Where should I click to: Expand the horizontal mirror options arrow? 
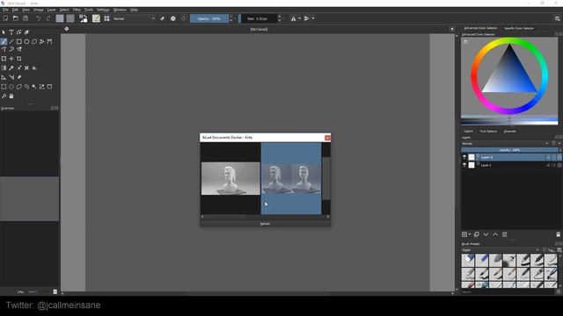[299, 18]
